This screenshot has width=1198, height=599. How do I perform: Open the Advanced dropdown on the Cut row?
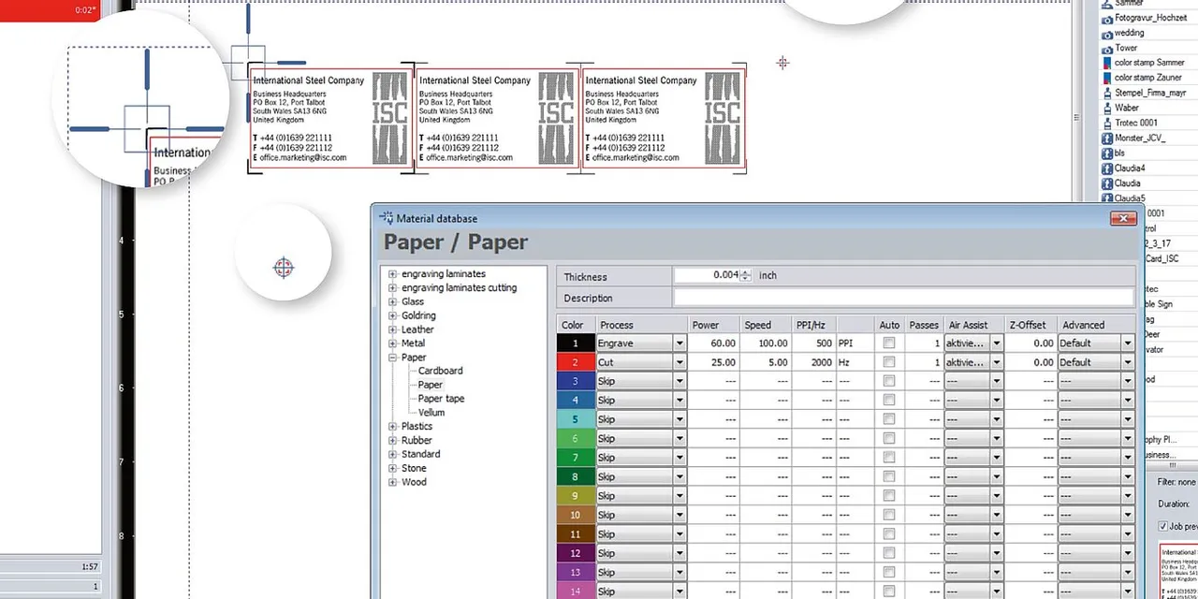1127,362
